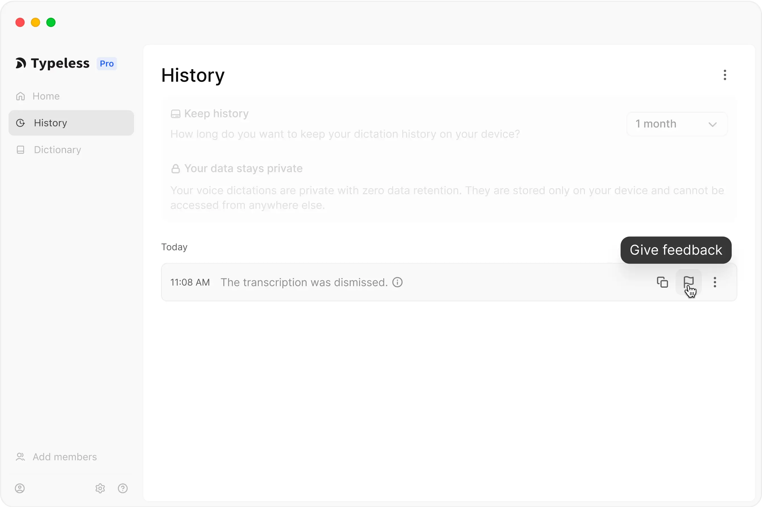The image size is (762, 507).
Task: Expand the 1 month keep-history dropdown
Action: [677, 124]
